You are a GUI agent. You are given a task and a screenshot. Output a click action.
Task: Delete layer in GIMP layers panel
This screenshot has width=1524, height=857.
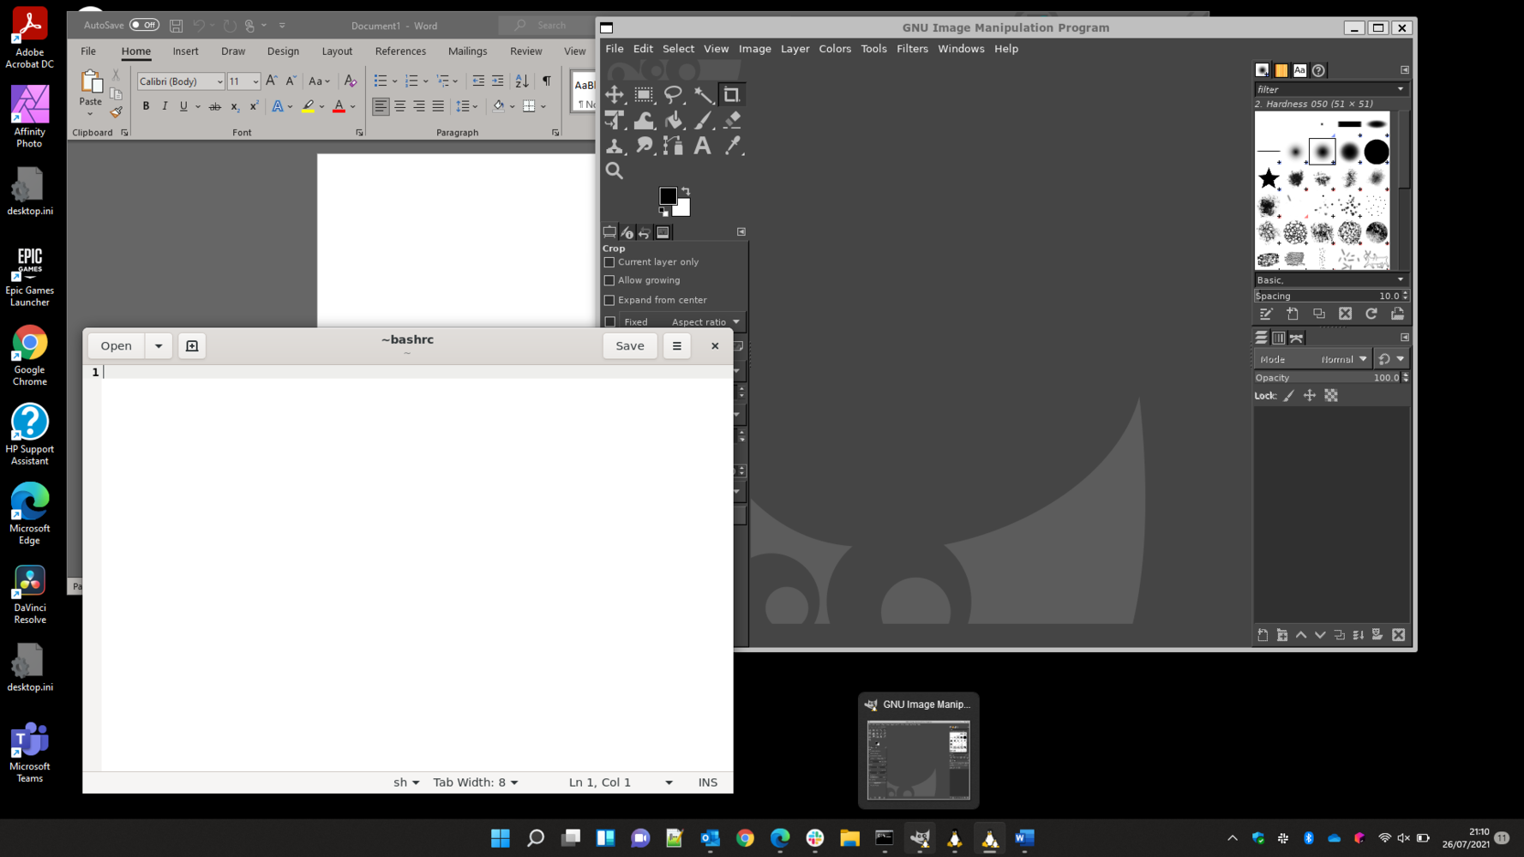click(x=1399, y=635)
